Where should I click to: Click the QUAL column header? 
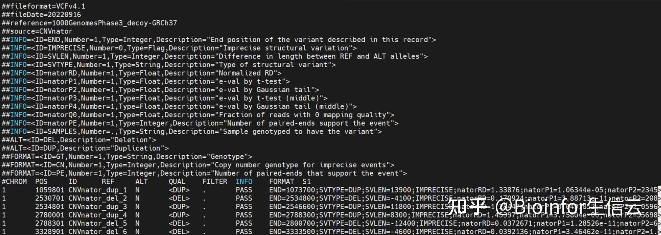177,182
